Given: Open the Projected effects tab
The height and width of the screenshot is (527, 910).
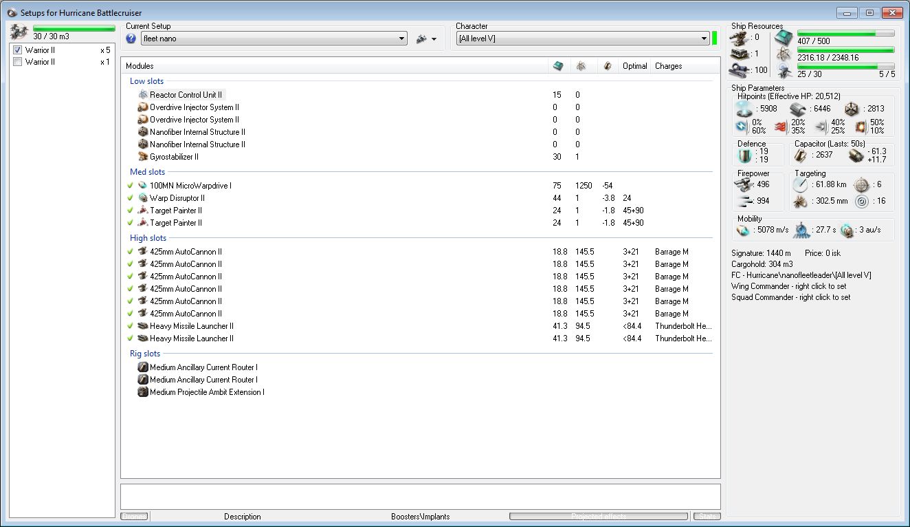Looking at the screenshot, I should 598,516.
